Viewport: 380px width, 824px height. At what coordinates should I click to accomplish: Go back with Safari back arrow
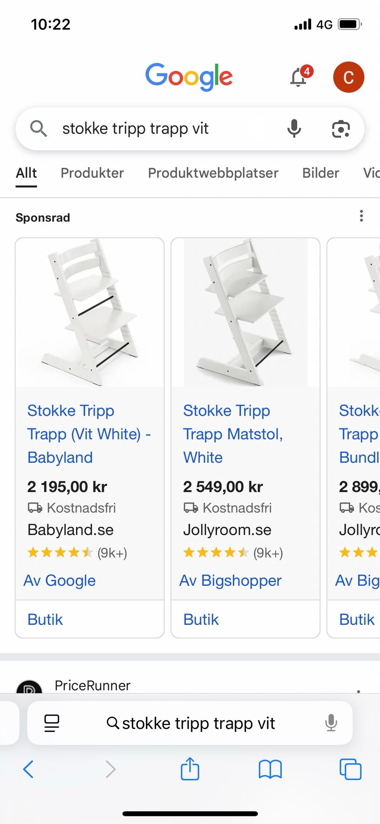click(28, 769)
